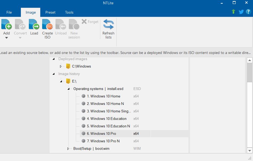Viewport: 253px width, 161px height.
Task: Collapse the Deployed images group
Action: coord(54,59)
